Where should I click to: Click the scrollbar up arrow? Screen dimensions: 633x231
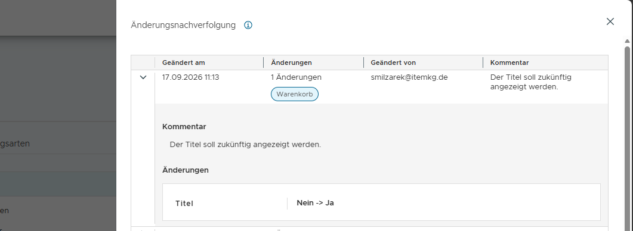coord(627,41)
